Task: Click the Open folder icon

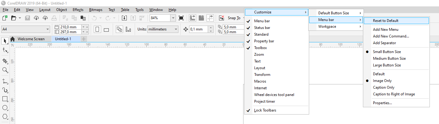Action: point(14,18)
